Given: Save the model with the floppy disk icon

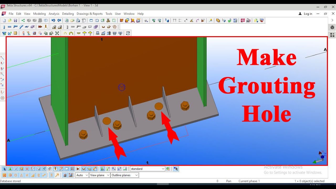Looking at the screenshot, I should pos(15,20).
